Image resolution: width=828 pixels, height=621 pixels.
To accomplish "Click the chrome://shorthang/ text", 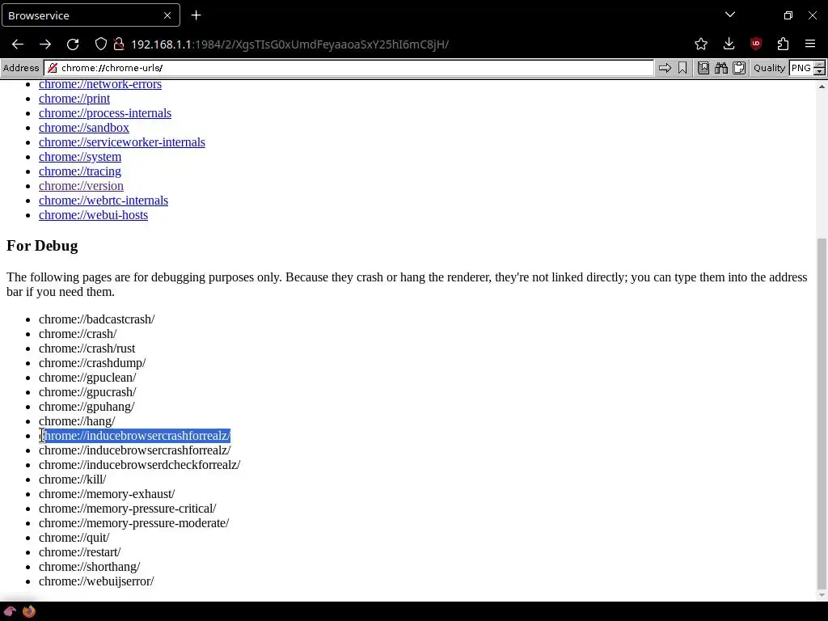I will pos(89,567).
